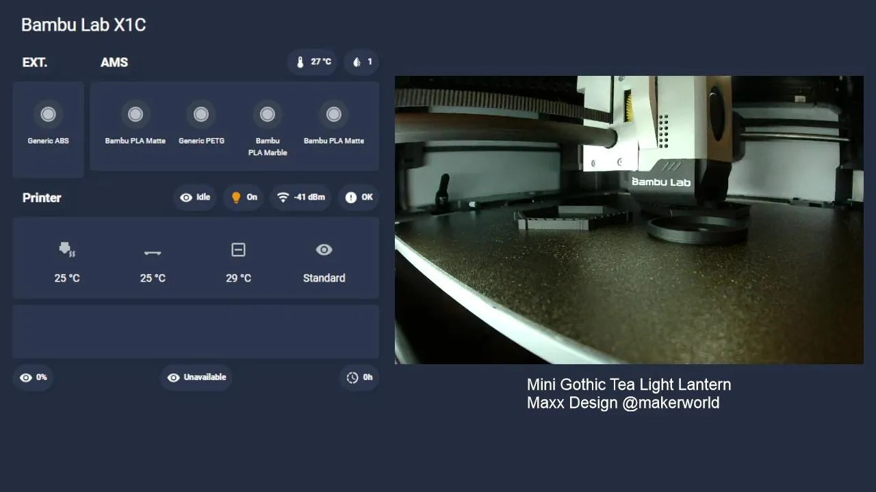
Task: Click the nozzle temperature icon
Action: tap(67, 249)
